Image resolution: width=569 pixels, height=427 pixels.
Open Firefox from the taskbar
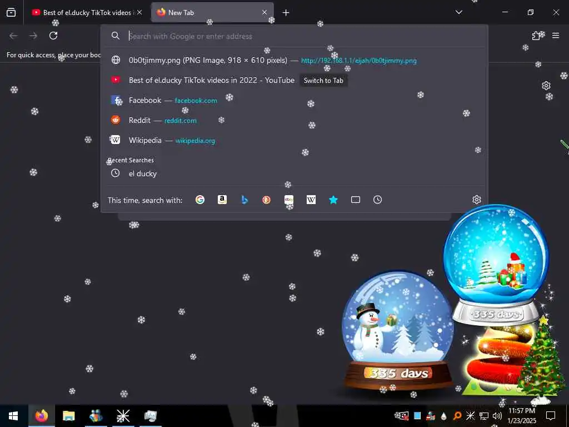pyautogui.click(x=41, y=416)
